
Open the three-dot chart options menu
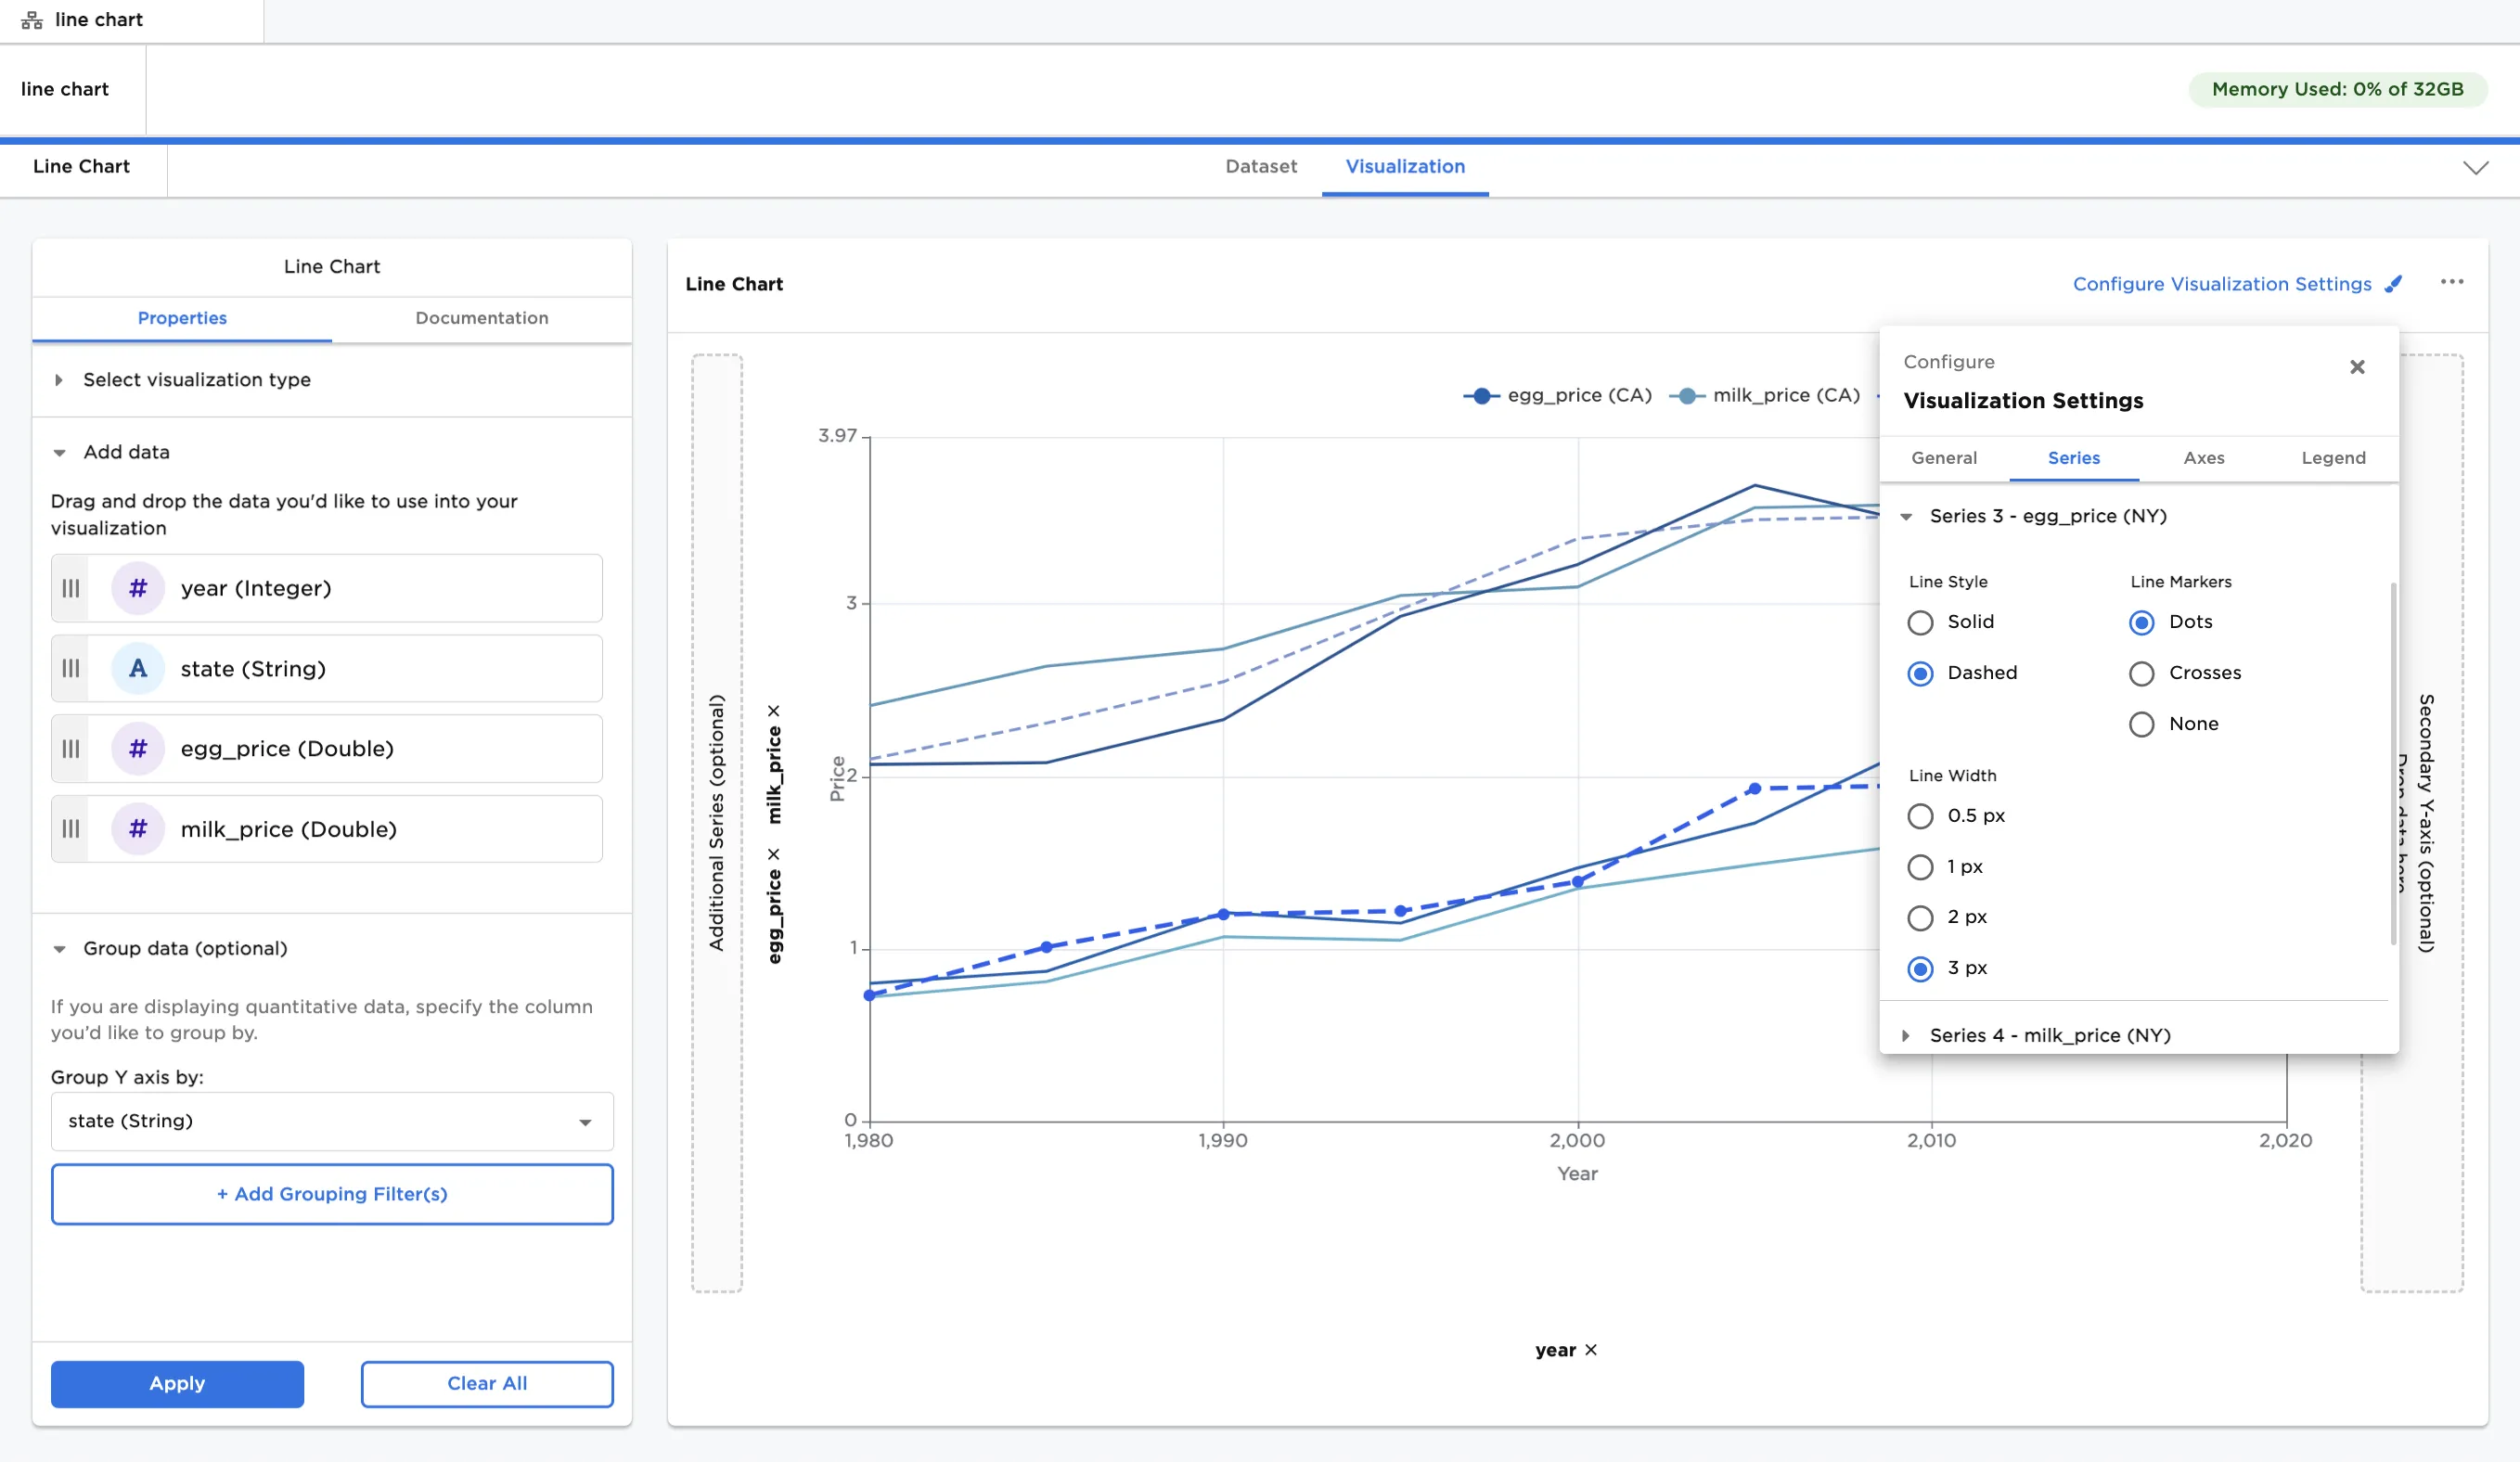(2452, 282)
